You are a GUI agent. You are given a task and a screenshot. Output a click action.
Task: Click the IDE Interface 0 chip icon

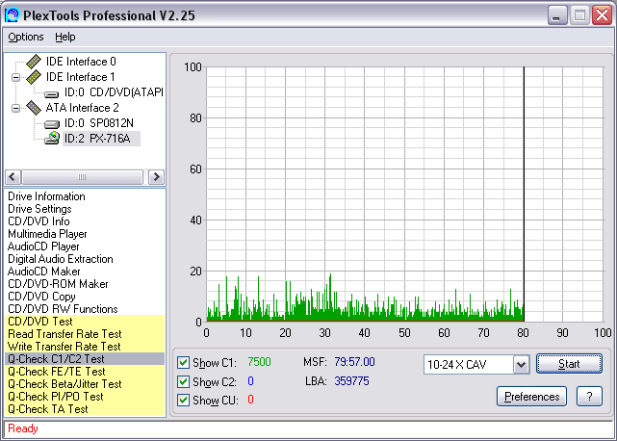pyautogui.click(x=34, y=62)
